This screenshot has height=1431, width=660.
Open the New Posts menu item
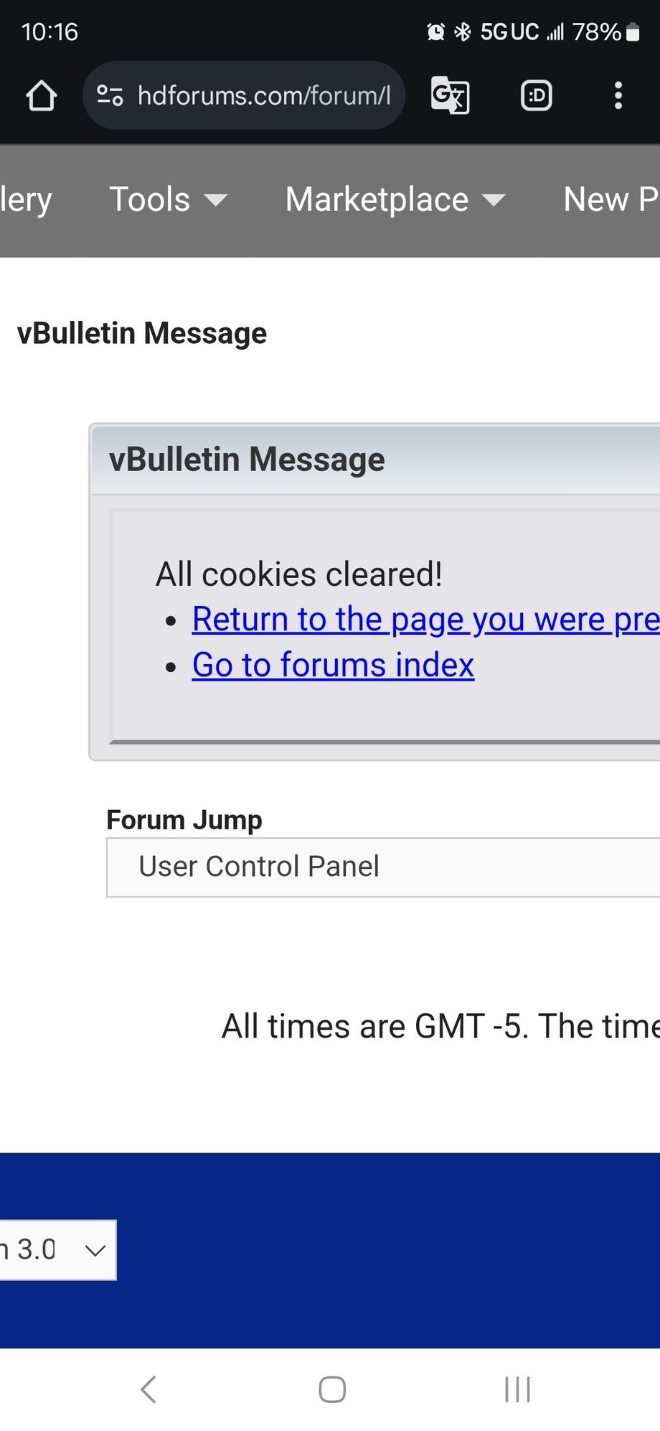pos(610,200)
